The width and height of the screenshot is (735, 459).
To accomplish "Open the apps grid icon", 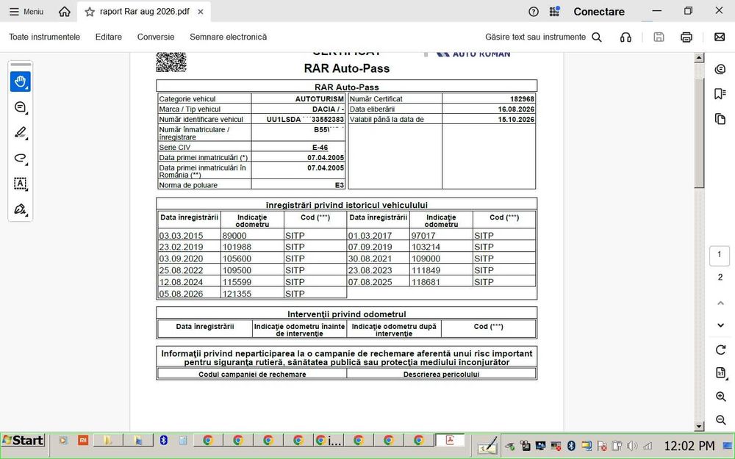I will pyautogui.click(x=554, y=11).
